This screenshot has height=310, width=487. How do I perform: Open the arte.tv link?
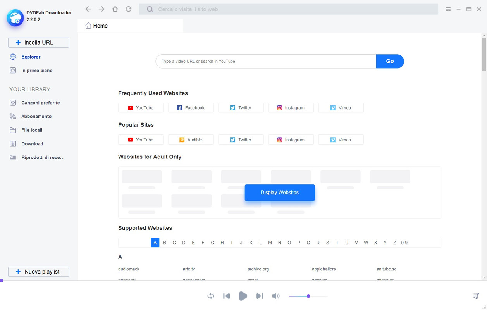189,269
